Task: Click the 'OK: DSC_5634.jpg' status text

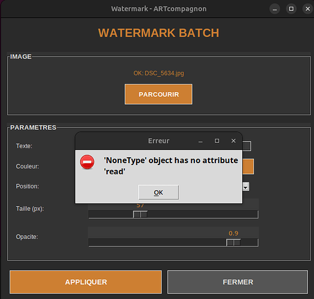Action: [x=158, y=74]
